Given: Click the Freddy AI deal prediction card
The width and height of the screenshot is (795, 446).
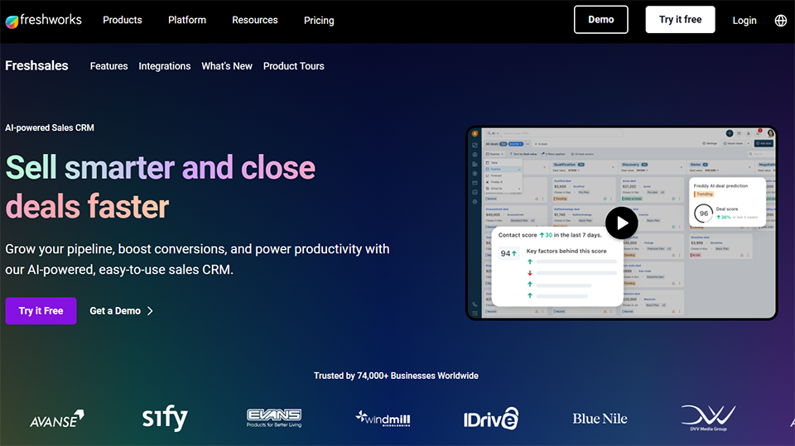Looking at the screenshot, I should (727, 202).
